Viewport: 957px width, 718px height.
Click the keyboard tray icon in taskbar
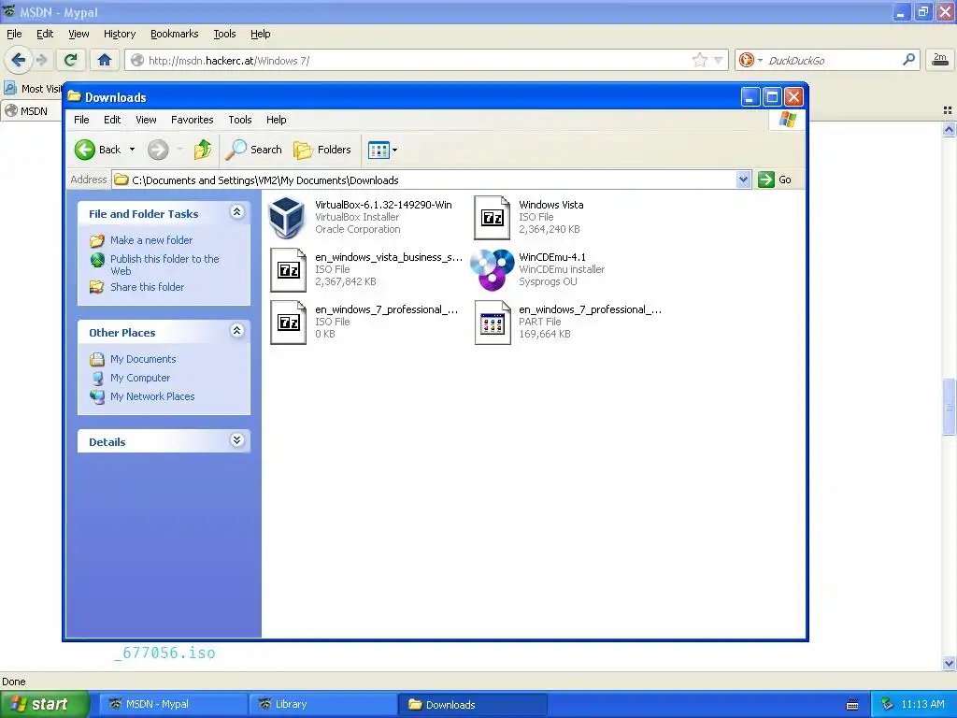[x=852, y=705]
